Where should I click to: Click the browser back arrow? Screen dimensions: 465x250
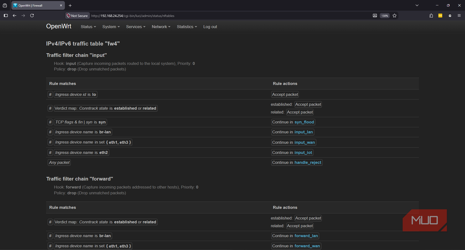coord(14,16)
